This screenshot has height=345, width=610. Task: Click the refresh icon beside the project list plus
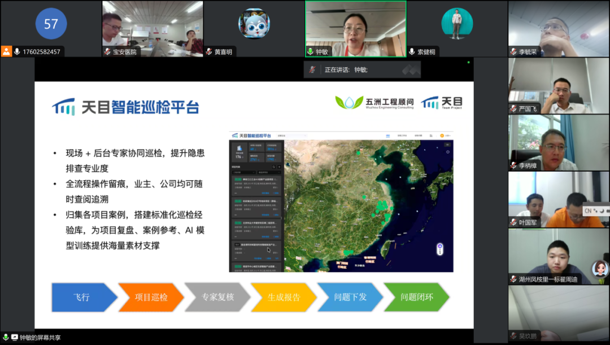(274, 167)
